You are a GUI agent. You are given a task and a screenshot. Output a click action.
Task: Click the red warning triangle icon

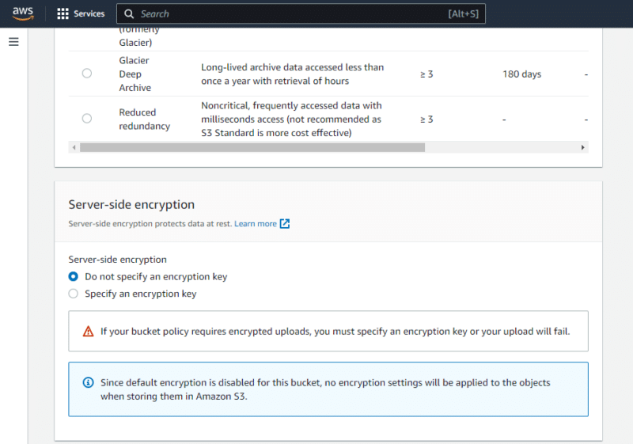tap(89, 332)
